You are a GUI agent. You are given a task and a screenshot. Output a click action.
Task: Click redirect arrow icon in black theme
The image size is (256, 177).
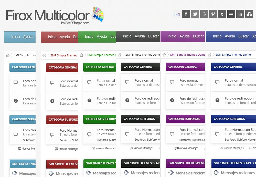click(127, 100)
